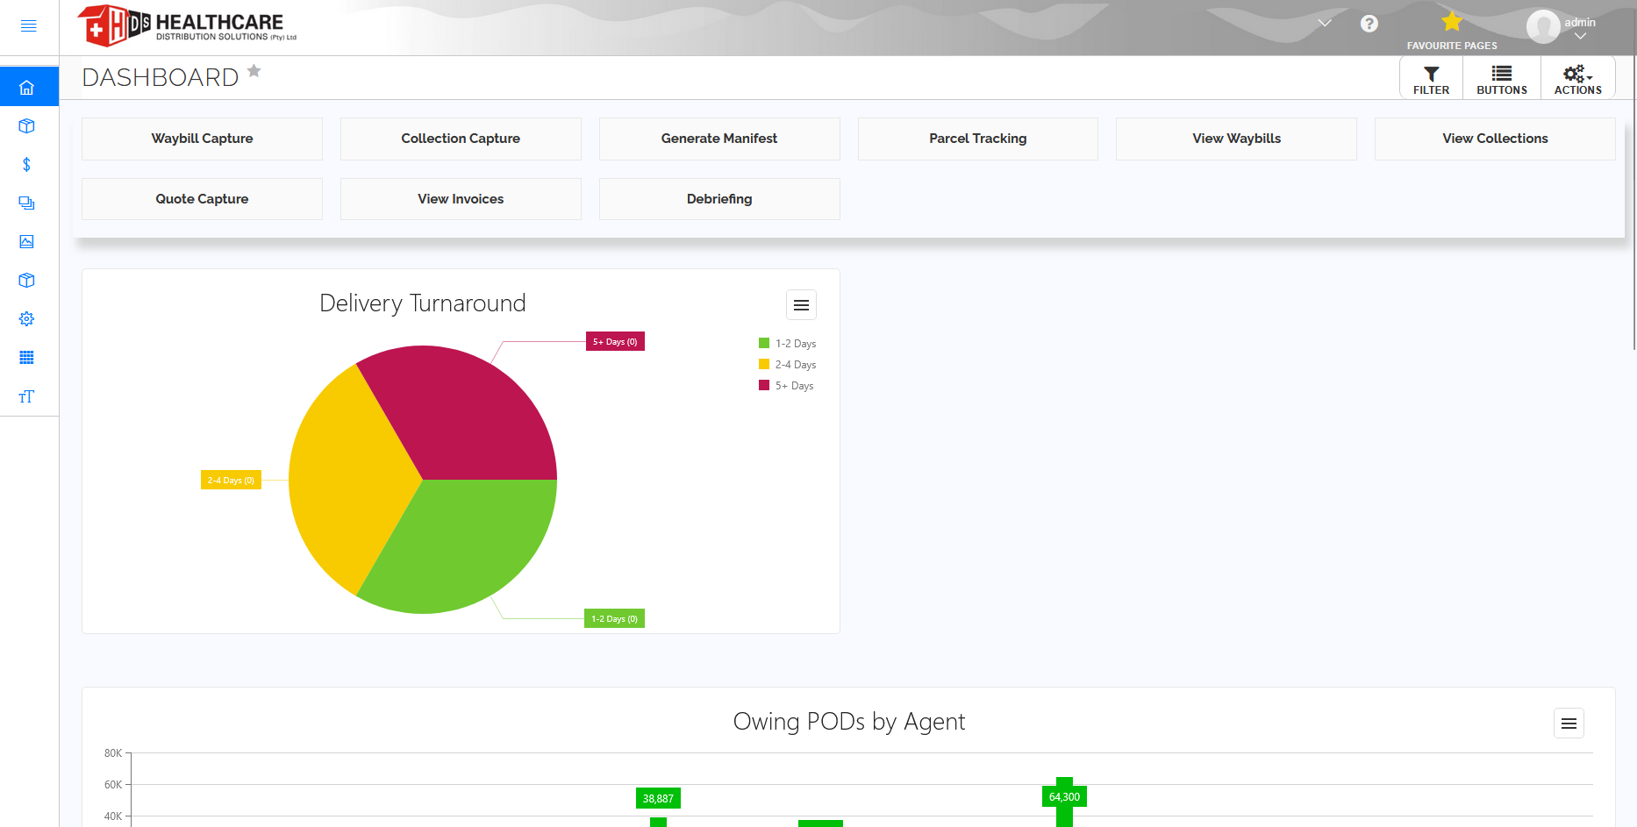Toggle the 1-2 Days legend entry
Viewport: 1637px width, 827px height.
click(x=786, y=343)
